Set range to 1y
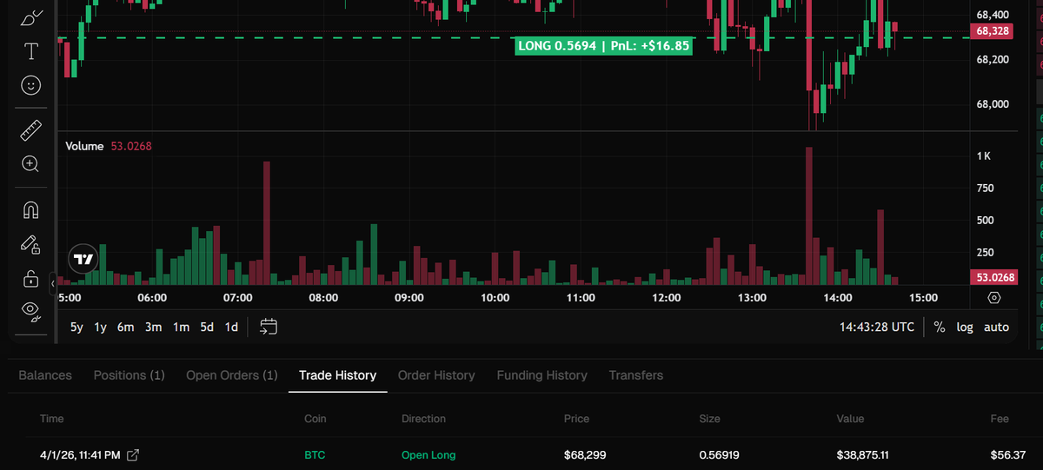This screenshot has width=1043, height=470. pos(101,328)
